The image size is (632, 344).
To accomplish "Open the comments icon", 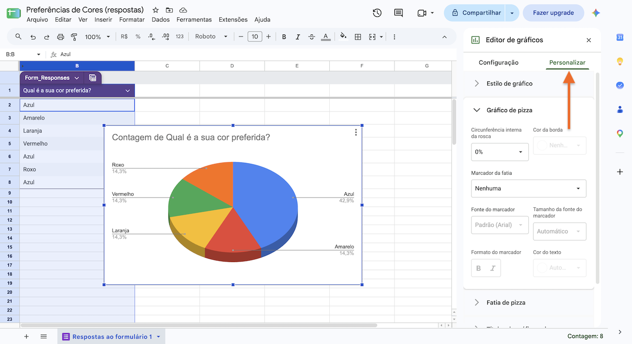I will point(398,13).
